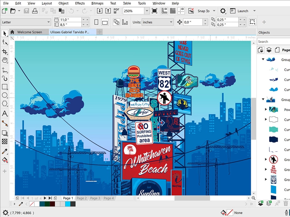Image resolution: width=290 pixels, height=217 pixels.
Task: Open the dropdown arrow beside the Open icon
Action: (19, 11)
